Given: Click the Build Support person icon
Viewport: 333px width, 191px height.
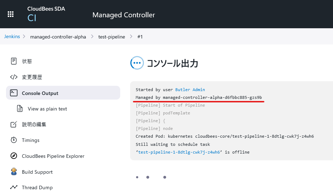Looking at the screenshot, I should 14,172.
